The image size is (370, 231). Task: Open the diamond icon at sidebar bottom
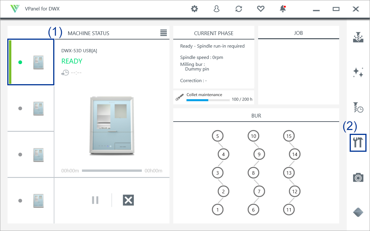358,212
